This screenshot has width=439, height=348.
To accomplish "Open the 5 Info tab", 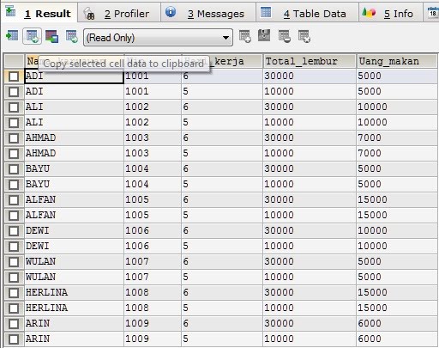I will pyautogui.click(x=390, y=13).
